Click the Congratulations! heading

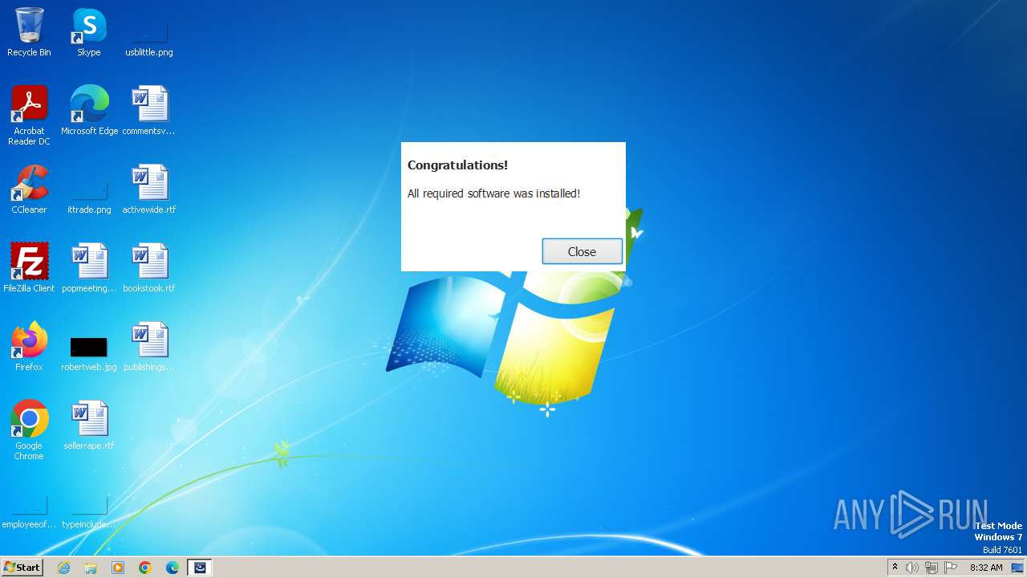[x=457, y=165]
